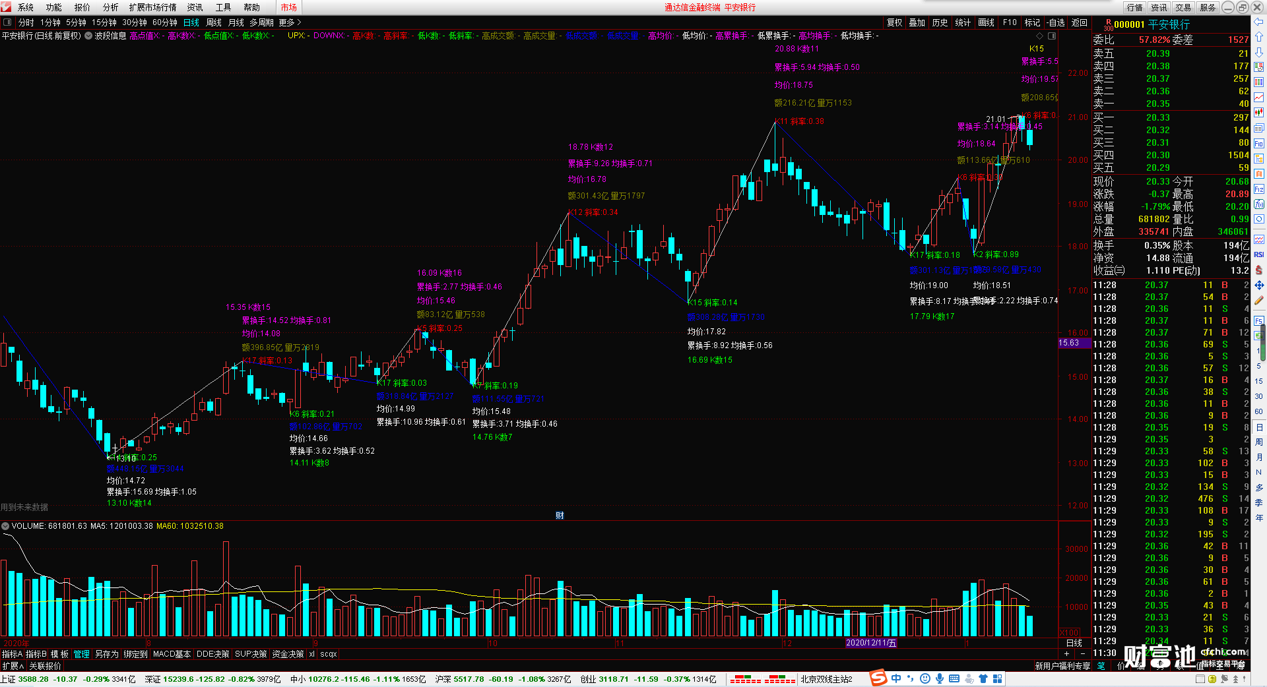The image size is (1267, 687).
Task: Click the soft keyboard icon in IME toolbar
Action: tap(954, 678)
